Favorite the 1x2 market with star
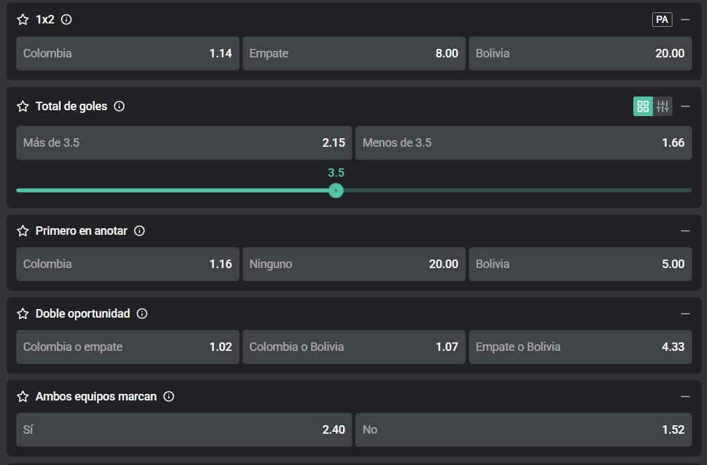707x465 pixels. [23, 20]
